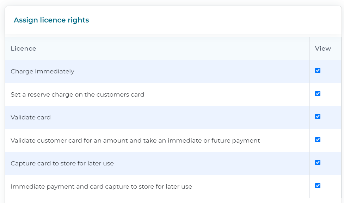Viewport: 344px width, 203px height.
Task: Click the Assign licence rights heading
Action: pos(51,20)
